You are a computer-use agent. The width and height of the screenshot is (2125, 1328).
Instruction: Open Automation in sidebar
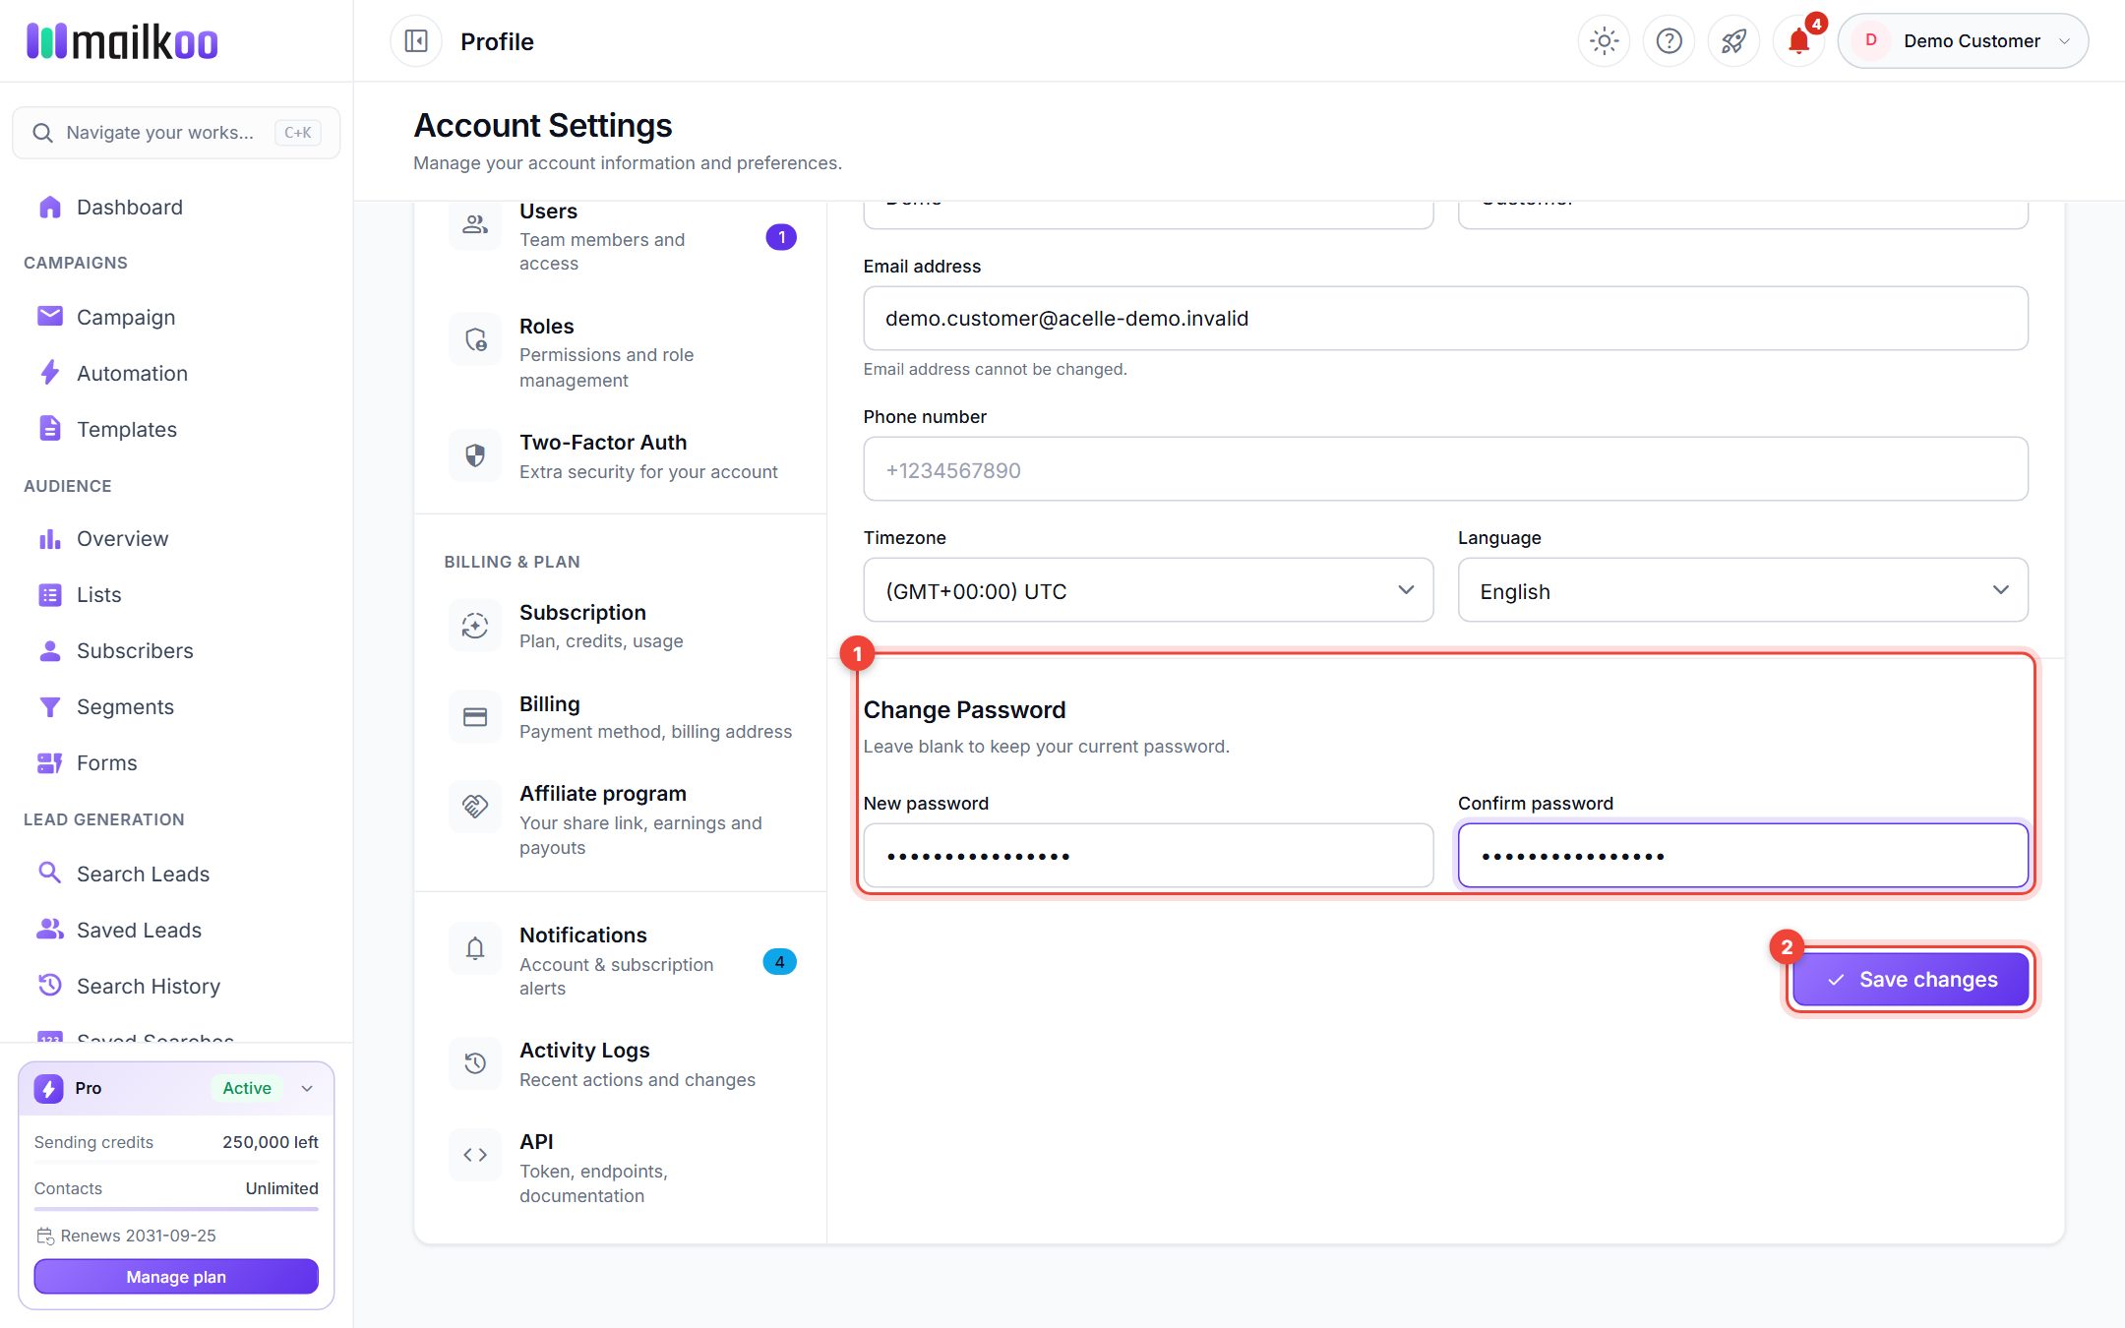pyautogui.click(x=176, y=374)
